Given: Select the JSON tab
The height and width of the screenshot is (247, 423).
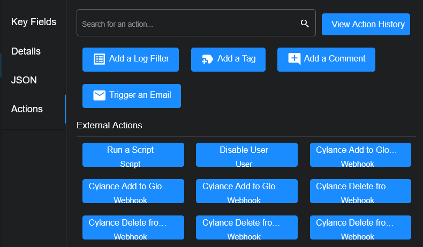Looking at the screenshot, I should 24,80.
